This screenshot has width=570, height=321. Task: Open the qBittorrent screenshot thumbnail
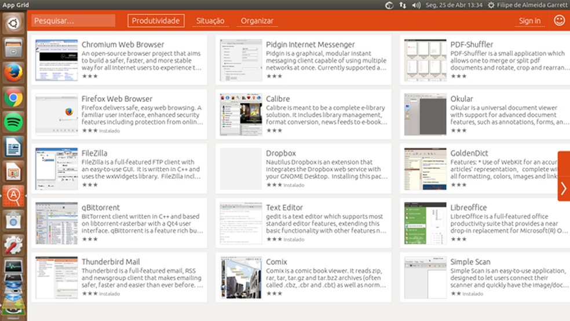(x=57, y=223)
